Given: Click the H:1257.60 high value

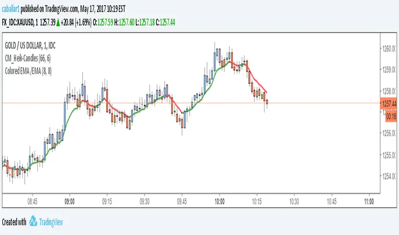Looking at the screenshot, I should pyautogui.click(x=124, y=22).
